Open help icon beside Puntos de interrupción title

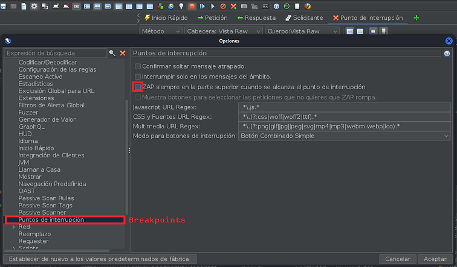click(447, 54)
